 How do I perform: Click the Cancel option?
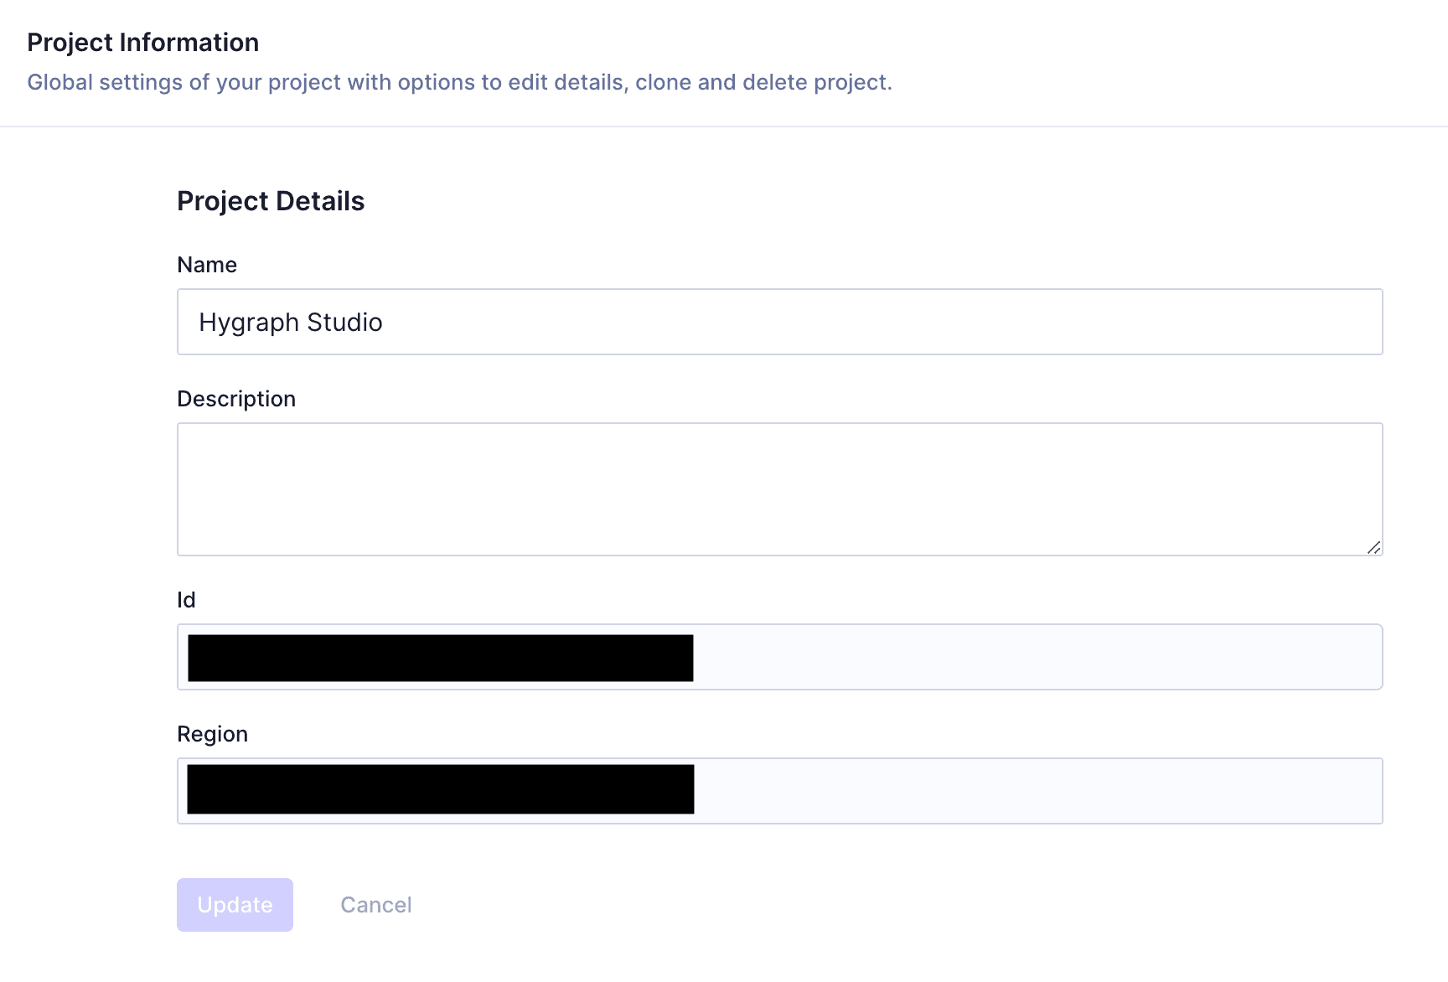click(x=375, y=904)
